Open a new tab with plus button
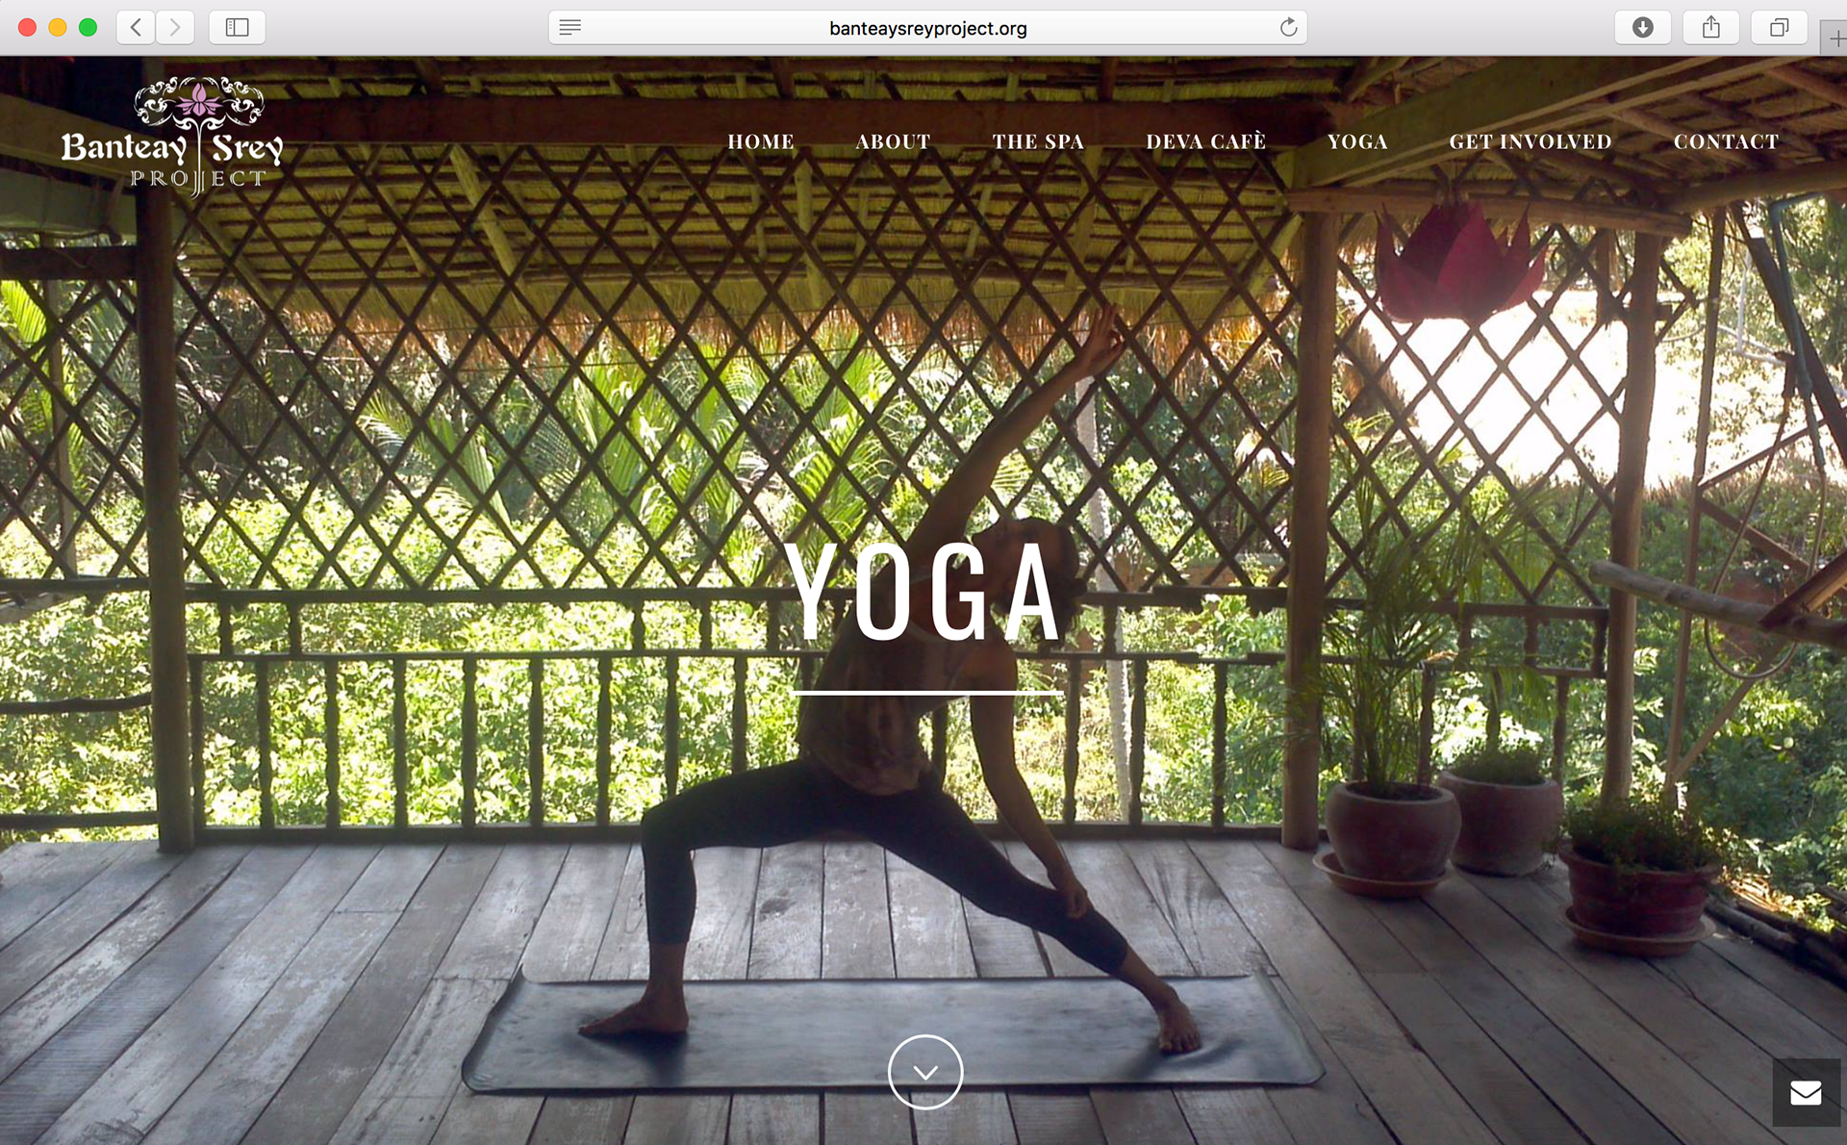 point(1834,39)
